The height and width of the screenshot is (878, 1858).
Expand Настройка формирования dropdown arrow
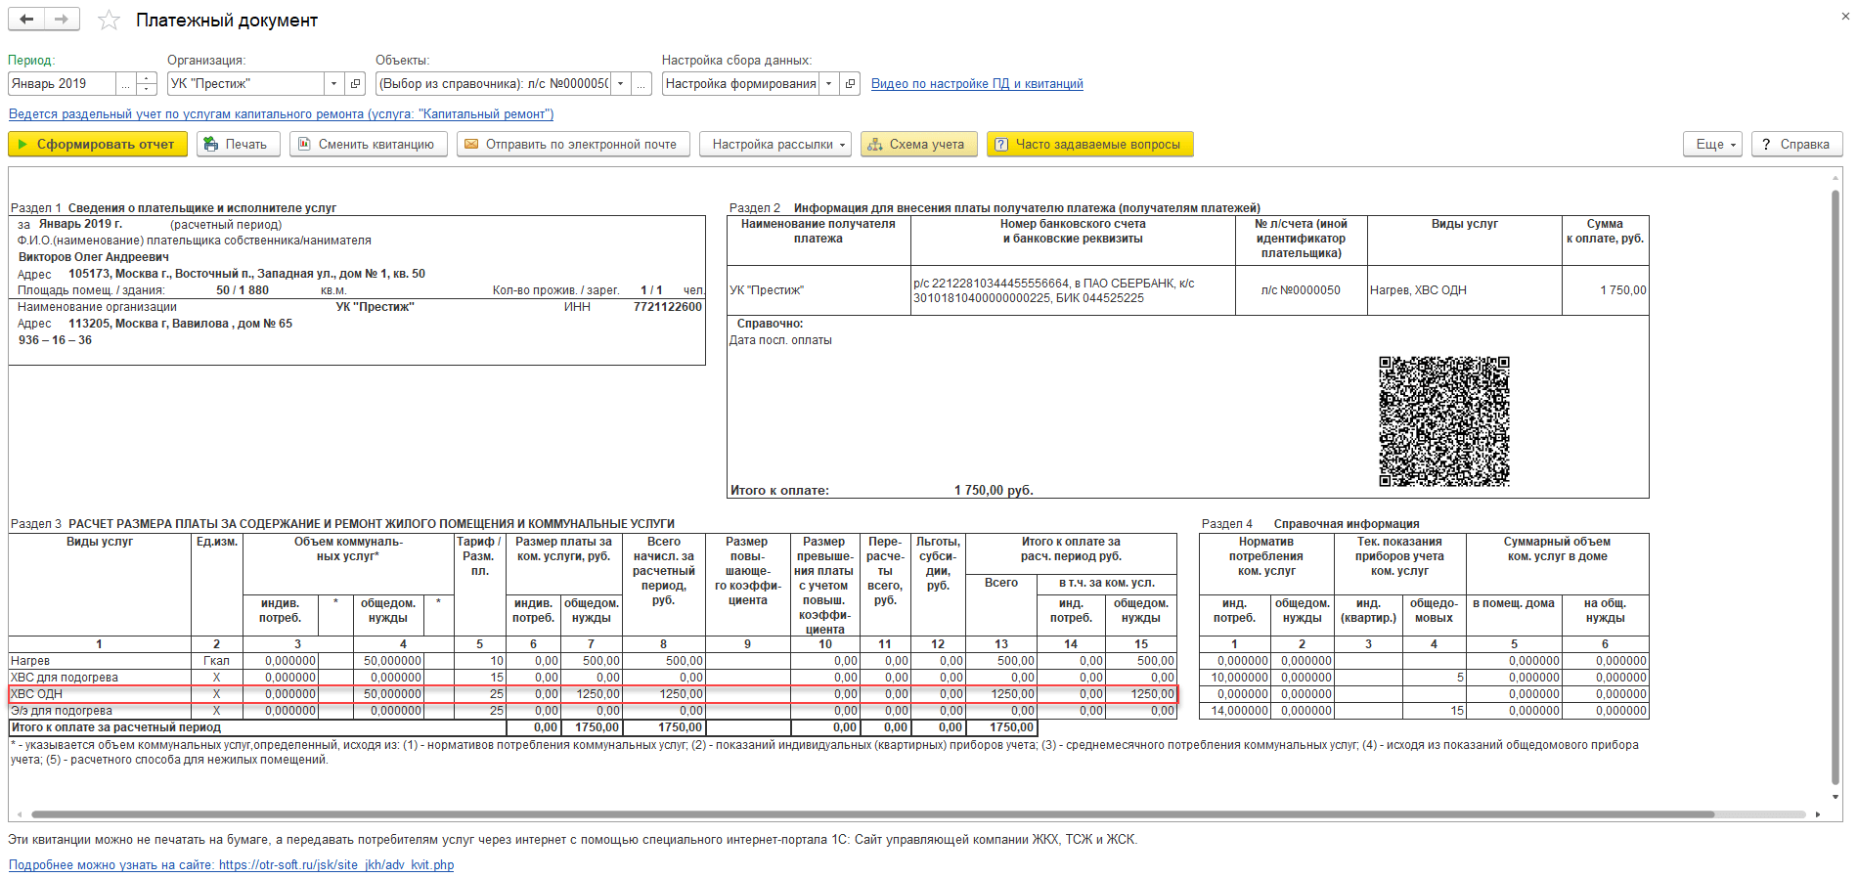828,84
